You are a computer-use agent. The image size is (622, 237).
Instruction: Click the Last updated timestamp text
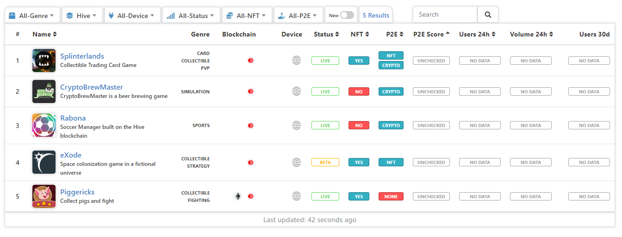[310, 220]
